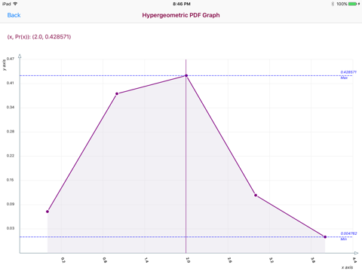Select the first data point on the curve
The width and height of the screenshot is (362, 271).
pos(48,212)
